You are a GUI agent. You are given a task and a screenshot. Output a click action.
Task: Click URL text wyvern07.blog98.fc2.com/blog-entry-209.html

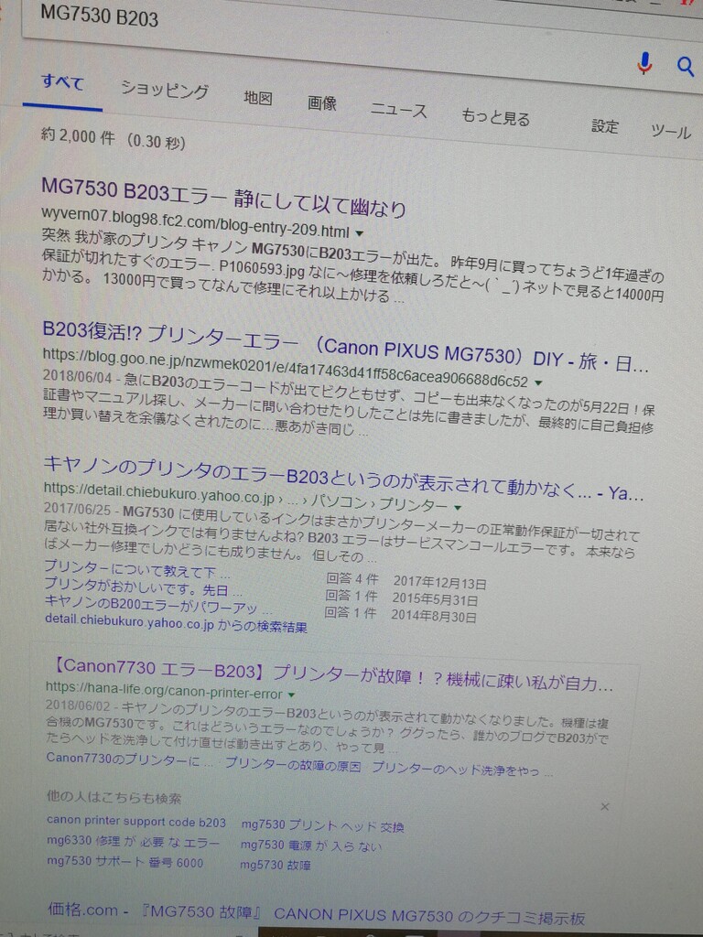point(196,221)
